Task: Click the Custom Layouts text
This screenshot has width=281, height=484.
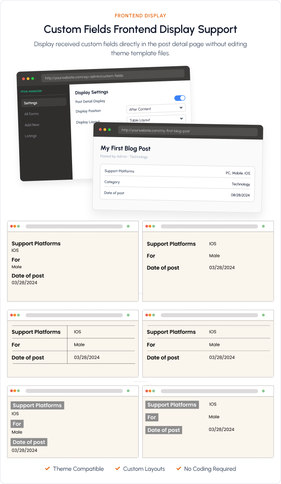Action: [x=144, y=469]
